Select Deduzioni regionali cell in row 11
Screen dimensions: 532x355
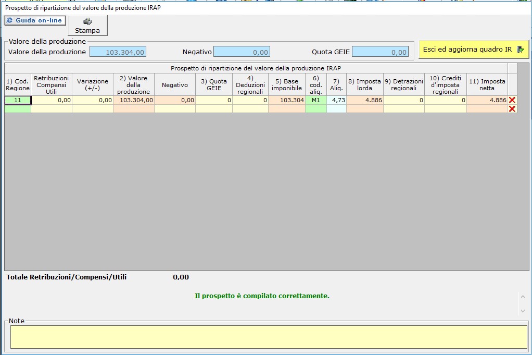click(250, 100)
